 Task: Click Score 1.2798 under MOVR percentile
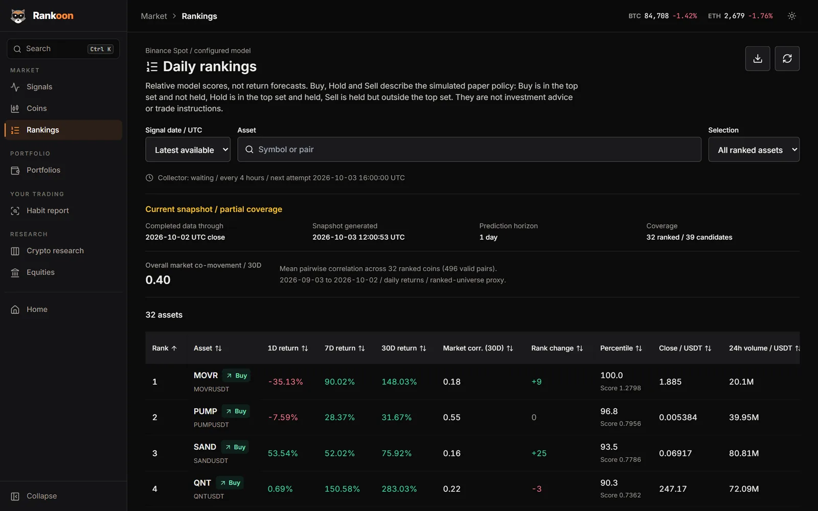point(621,388)
